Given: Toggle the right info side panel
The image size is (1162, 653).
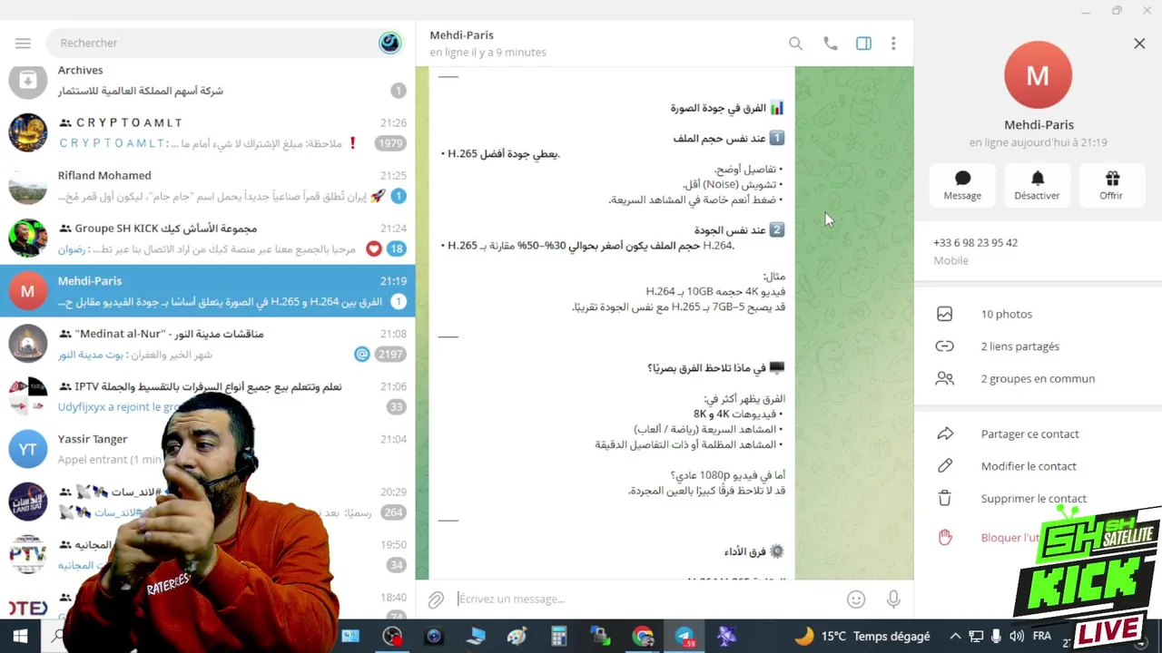Looking at the screenshot, I should [x=863, y=44].
